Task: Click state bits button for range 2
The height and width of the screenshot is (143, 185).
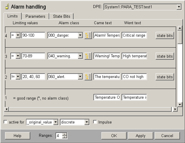Action: click(165, 77)
